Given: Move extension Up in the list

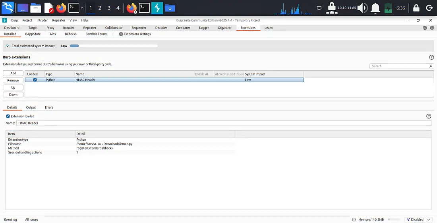Looking at the screenshot, I should pos(13,87).
